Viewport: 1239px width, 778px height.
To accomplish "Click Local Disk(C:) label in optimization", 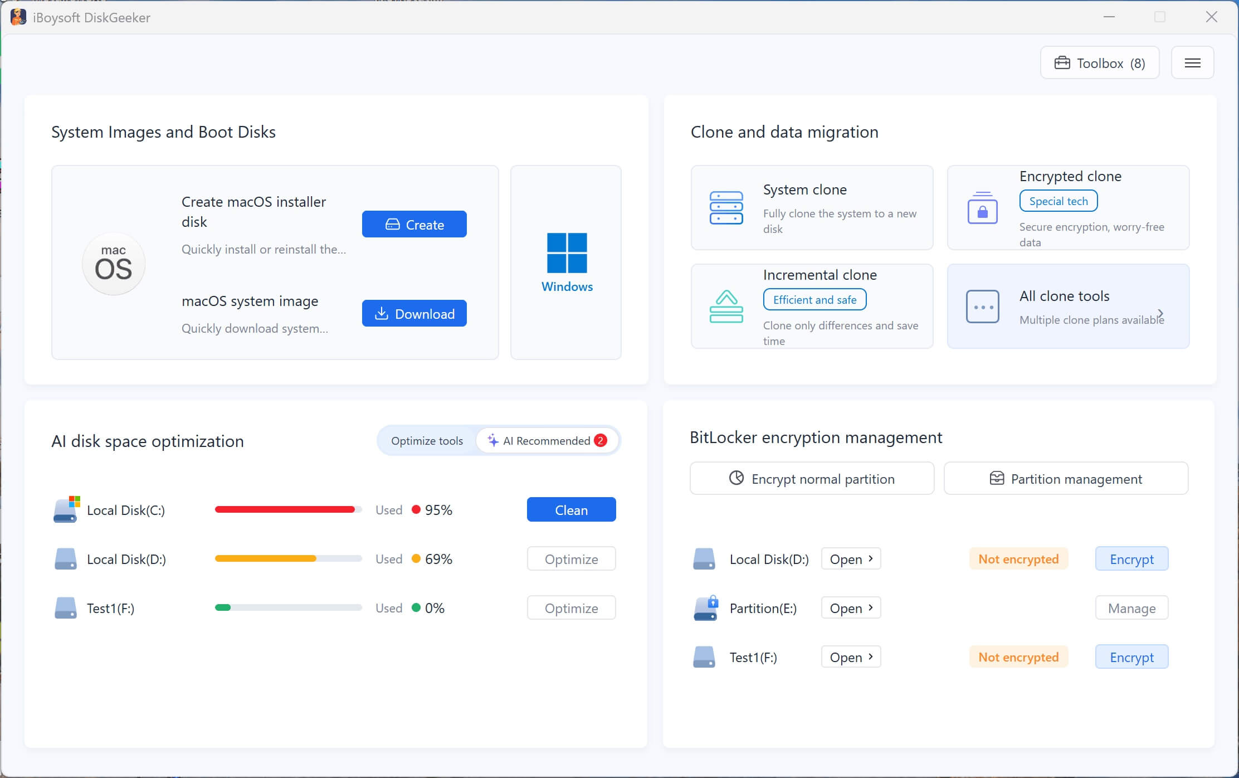I will (x=126, y=510).
